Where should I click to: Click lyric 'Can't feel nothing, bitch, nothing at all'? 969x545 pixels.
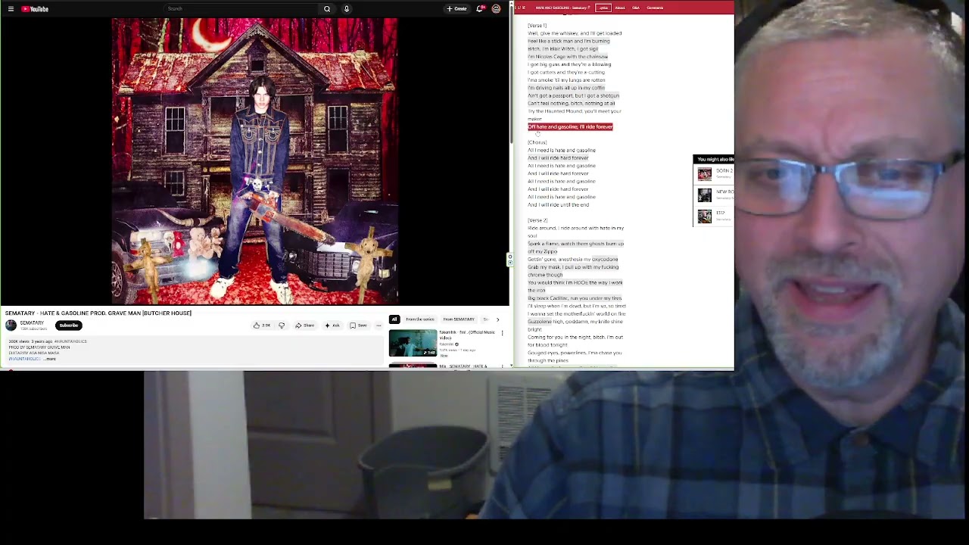572,103
